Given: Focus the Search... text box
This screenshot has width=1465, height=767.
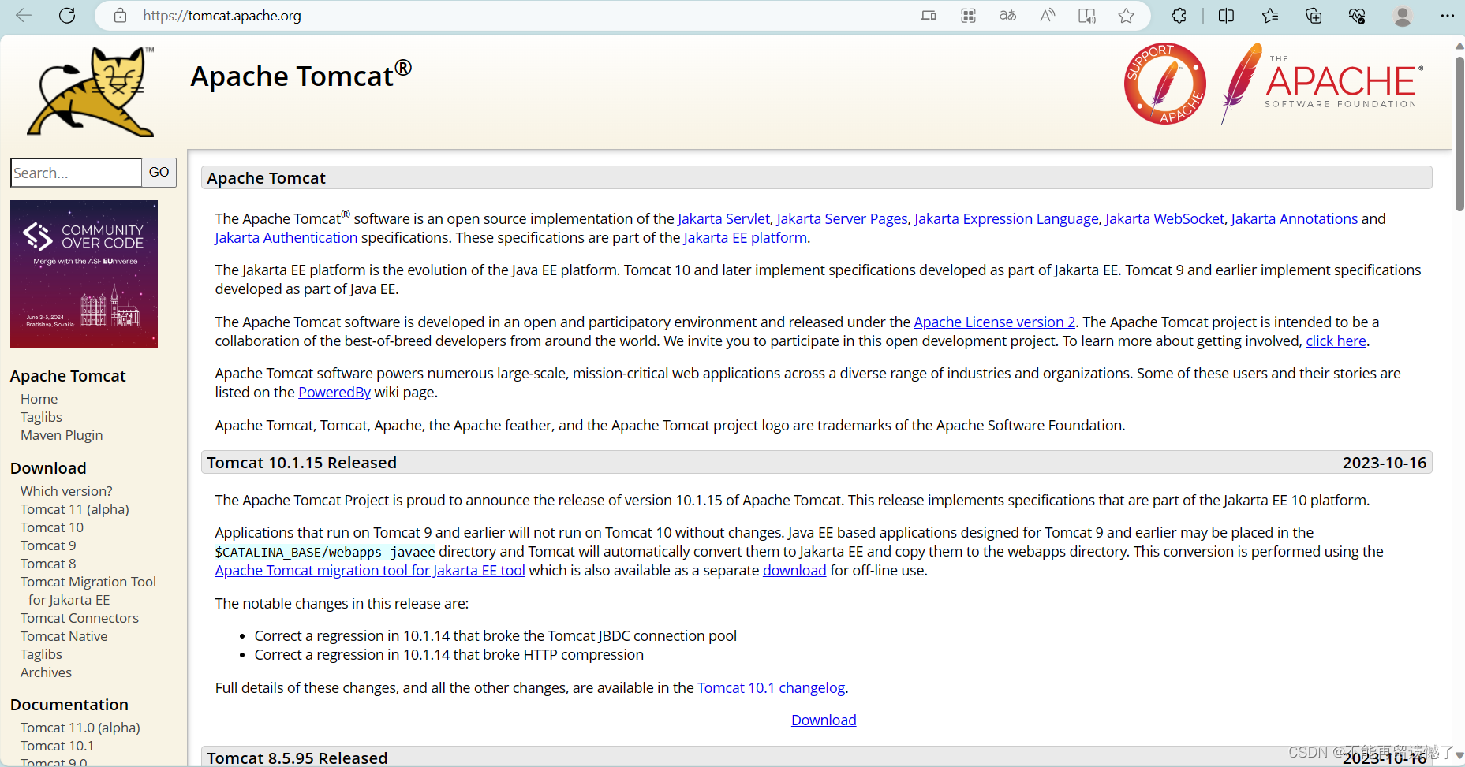Looking at the screenshot, I should point(77,173).
